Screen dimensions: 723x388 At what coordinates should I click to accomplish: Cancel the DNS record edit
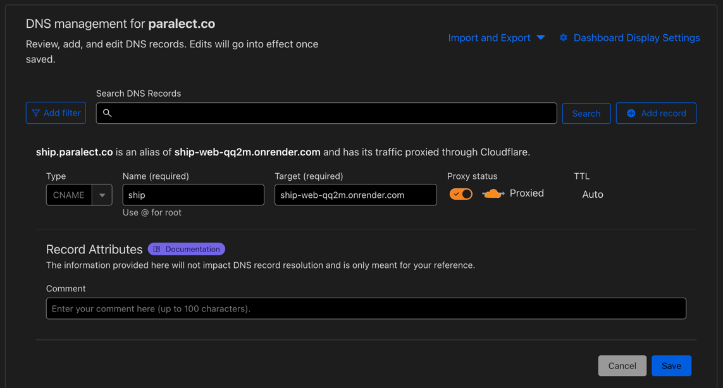622,365
